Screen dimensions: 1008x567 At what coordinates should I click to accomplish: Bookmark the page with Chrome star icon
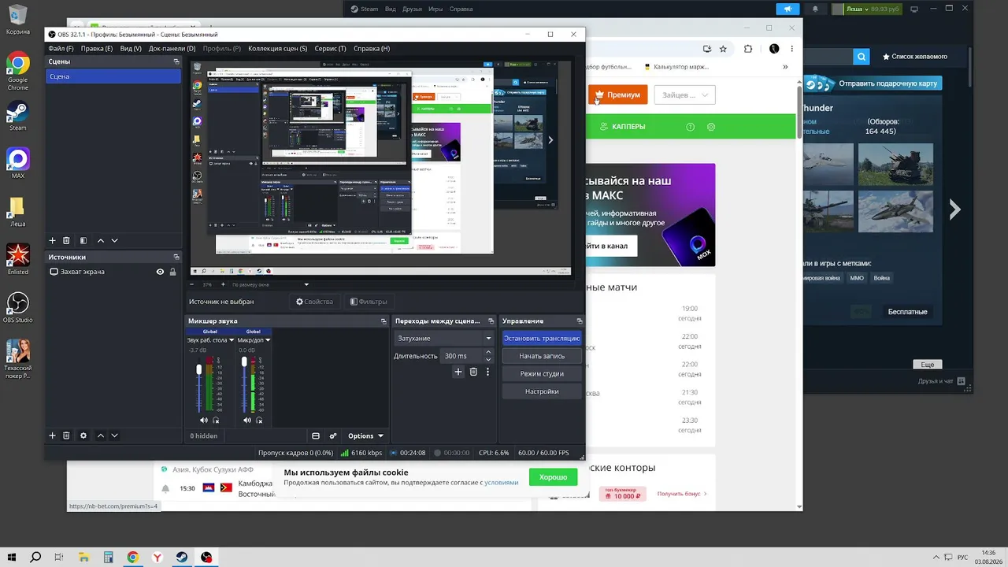(x=723, y=49)
